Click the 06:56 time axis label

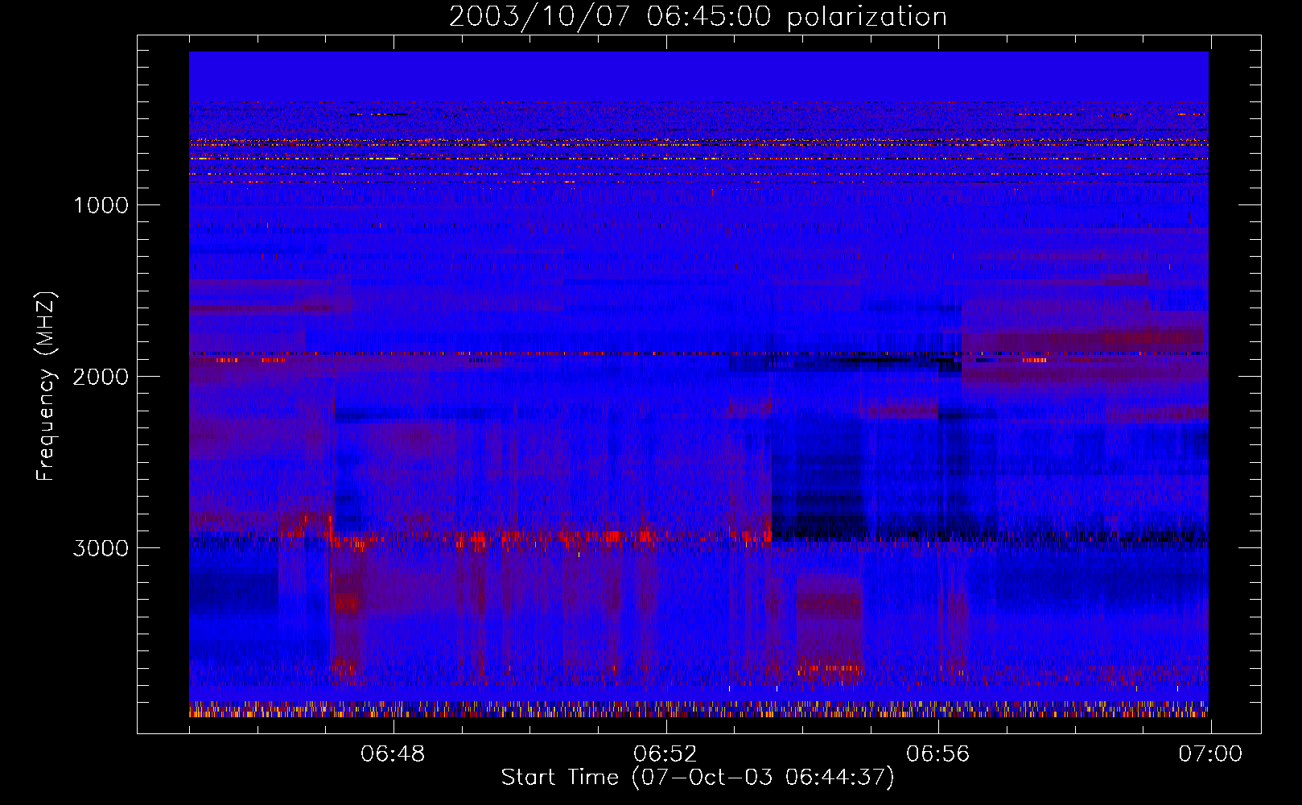pyautogui.click(x=938, y=754)
